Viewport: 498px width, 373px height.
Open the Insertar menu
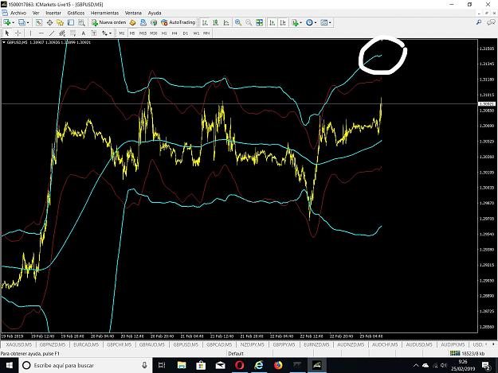point(53,13)
